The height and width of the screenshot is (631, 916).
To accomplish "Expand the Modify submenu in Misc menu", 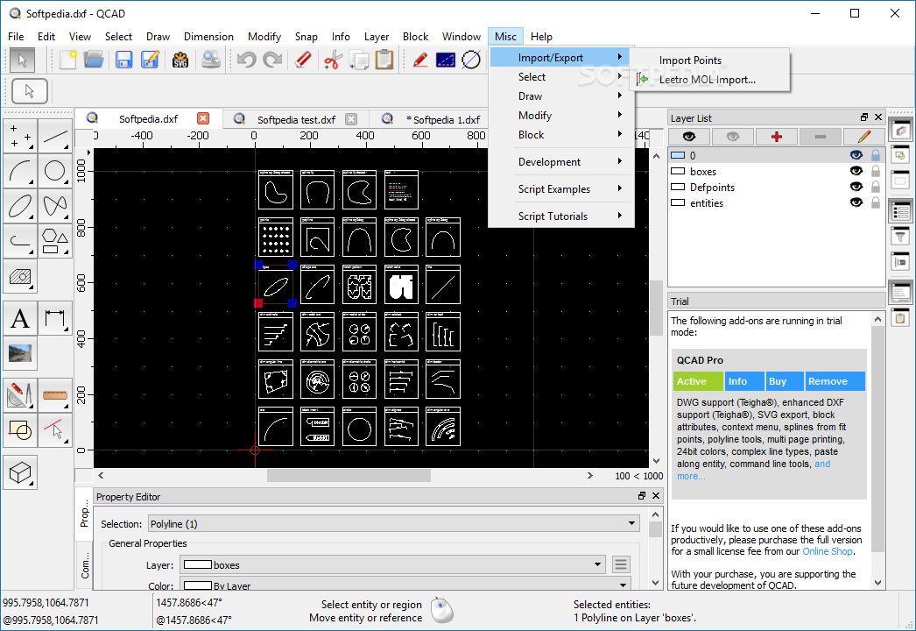I will tap(561, 115).
